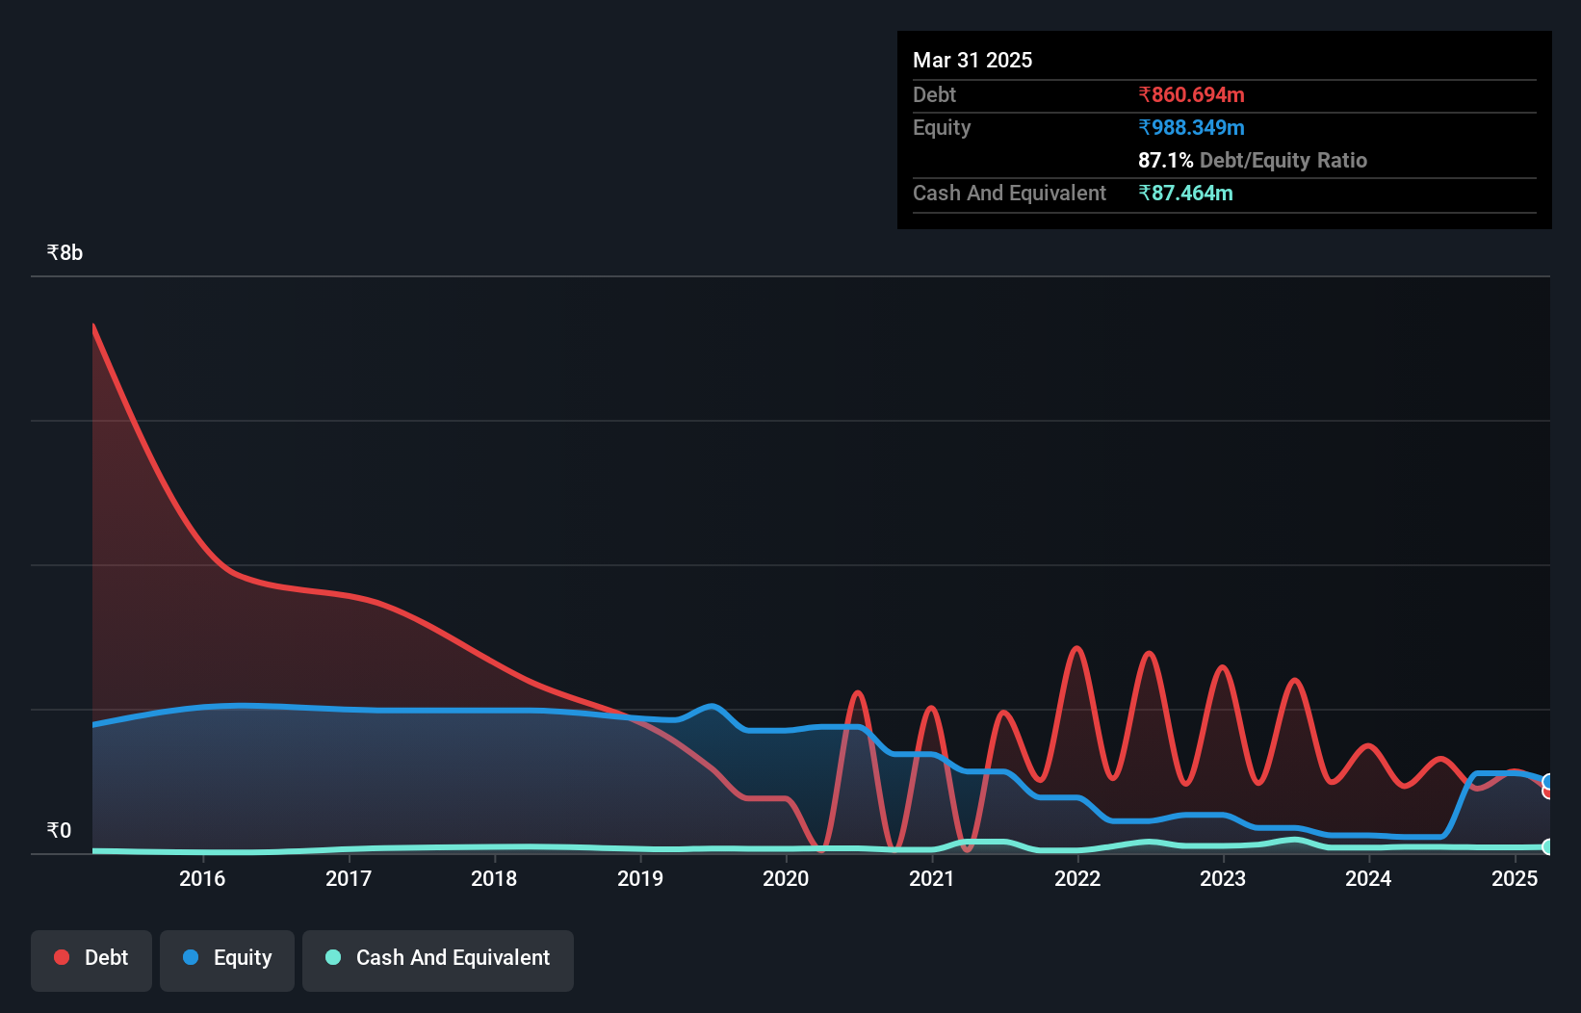Click the 2020 x-axis label

pos(786,878)
